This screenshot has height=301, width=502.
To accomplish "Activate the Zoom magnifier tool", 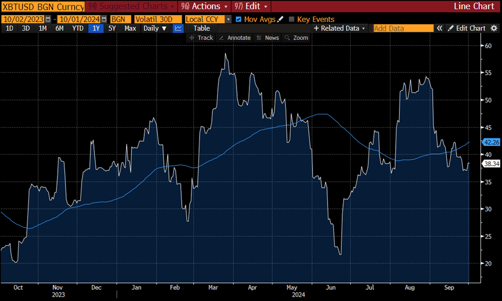I will point(297,38).
